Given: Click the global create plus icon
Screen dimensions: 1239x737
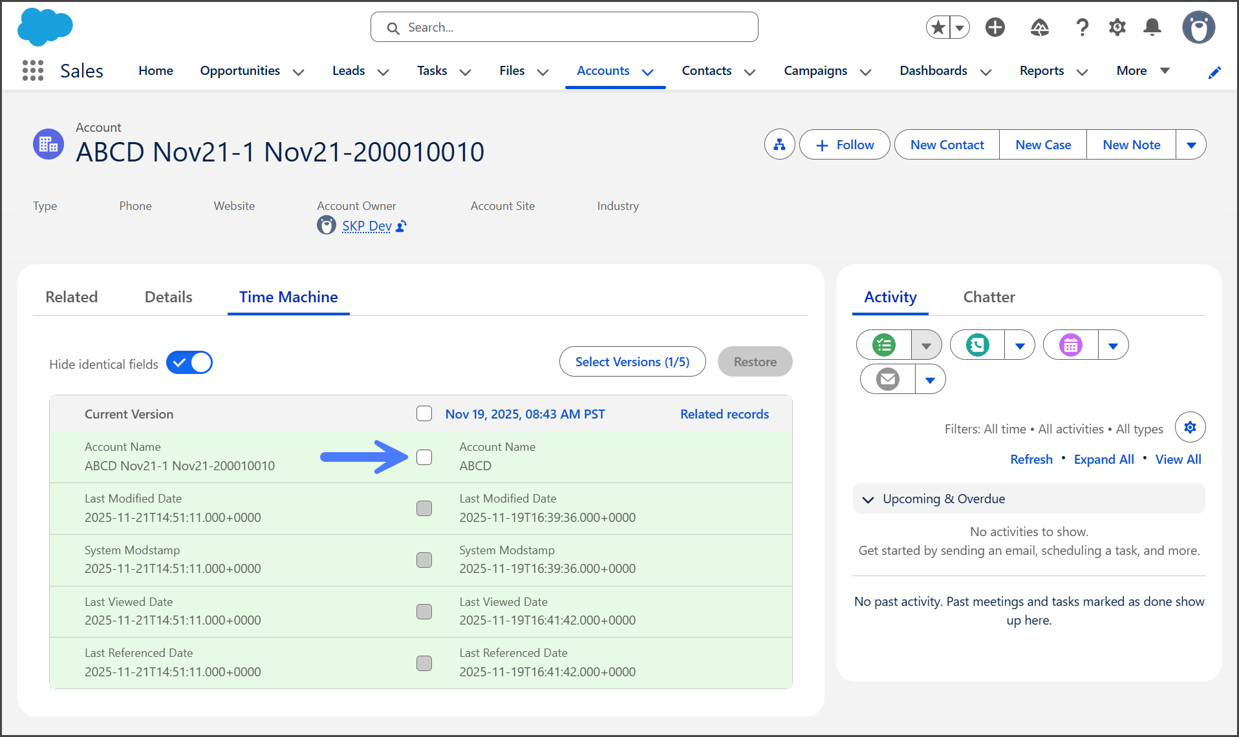Looking at the screenshot, I should pos(995,27).
